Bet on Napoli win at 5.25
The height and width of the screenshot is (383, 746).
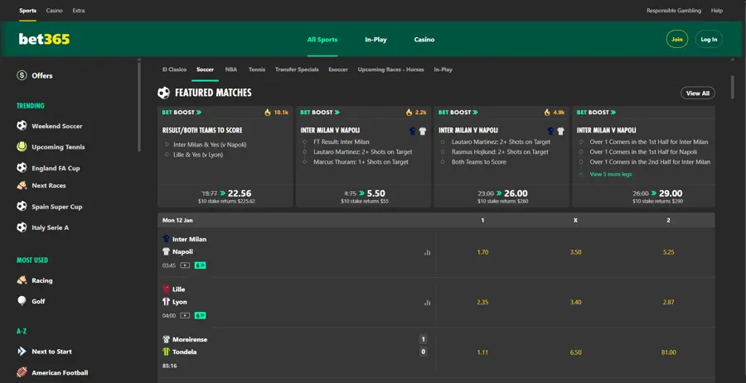tap(668, 252)
